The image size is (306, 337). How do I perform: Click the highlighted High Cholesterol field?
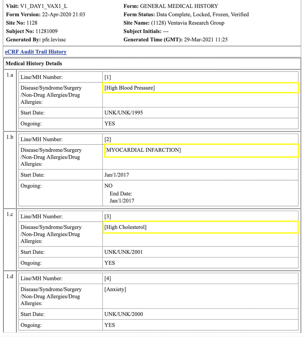tap(201, 227)
